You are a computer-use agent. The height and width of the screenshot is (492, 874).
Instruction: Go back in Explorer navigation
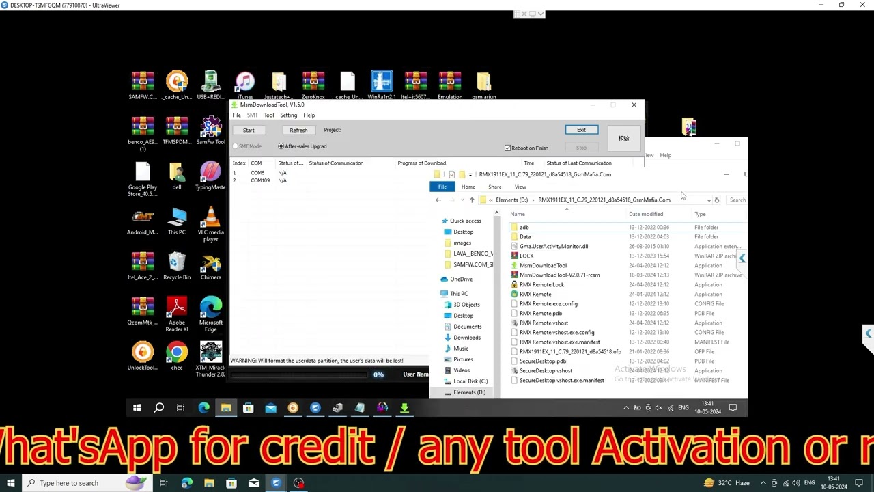tap(438, 200)
